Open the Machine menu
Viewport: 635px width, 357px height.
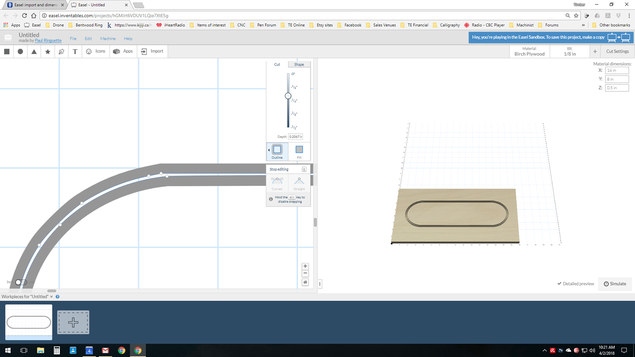pyautogui.click(x=108, y=39)
